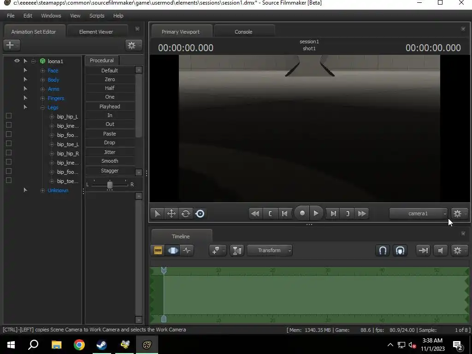Switch to the Clip Editor film icon

pos(158,250)
